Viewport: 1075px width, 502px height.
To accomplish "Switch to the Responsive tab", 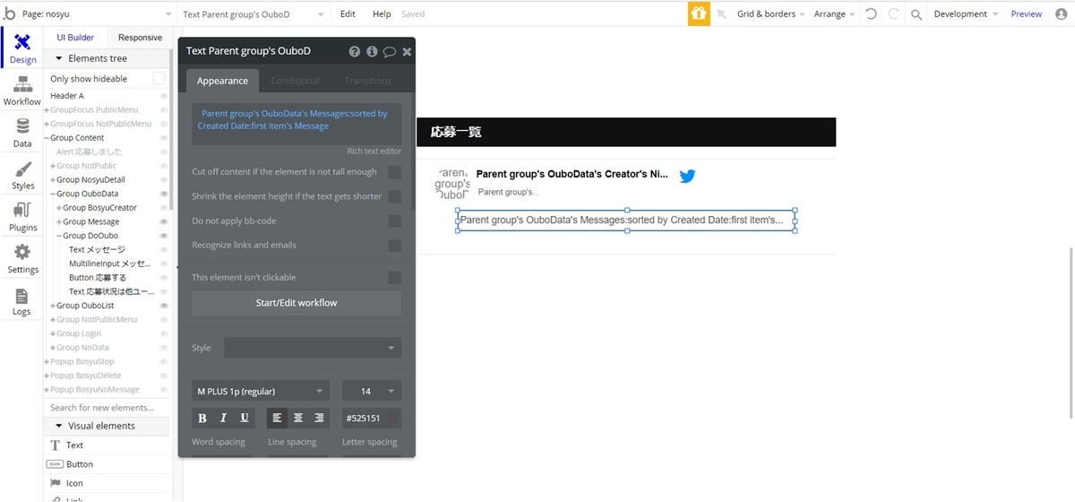I will [x=140, y=38].
